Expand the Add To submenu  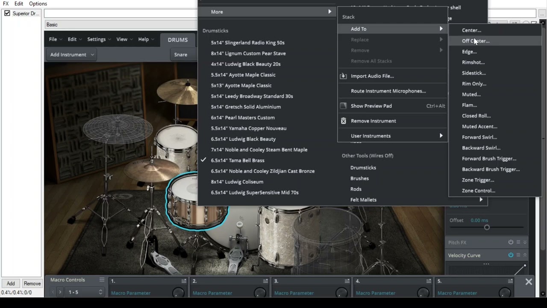[x=392, y=29]
